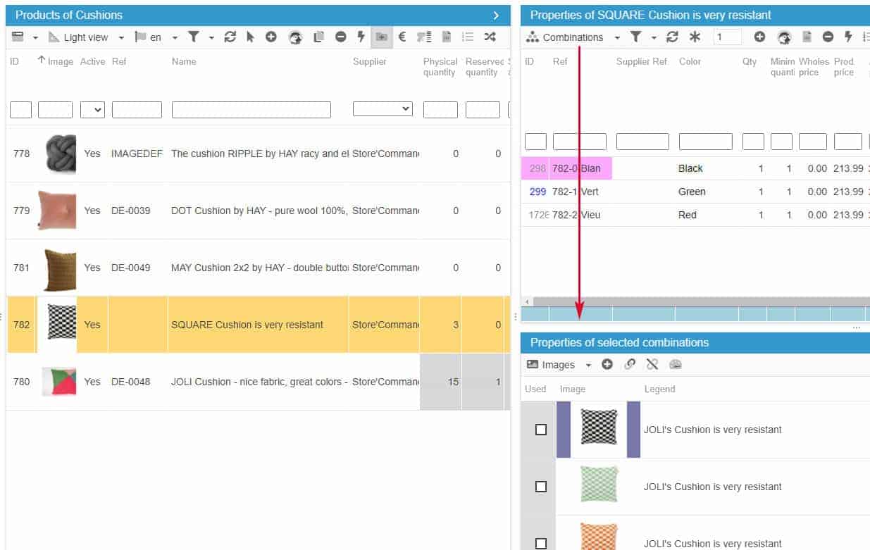Check the Used box for black cushion image

click(541, 430)
